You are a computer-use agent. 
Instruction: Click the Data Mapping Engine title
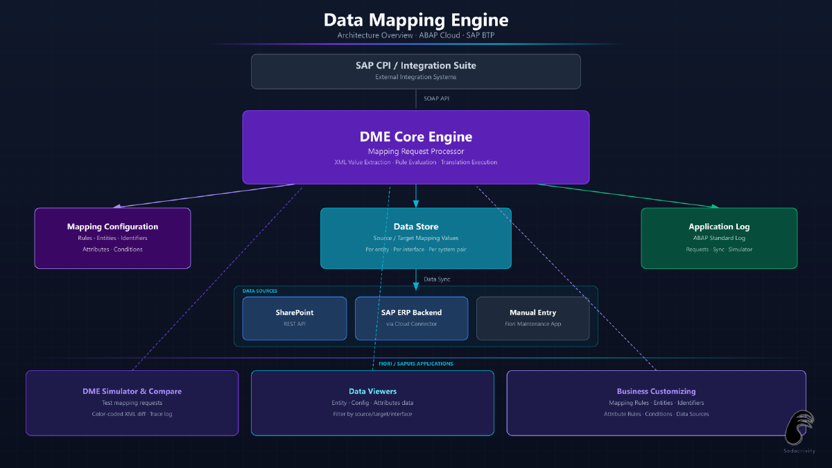click(416, 20)
